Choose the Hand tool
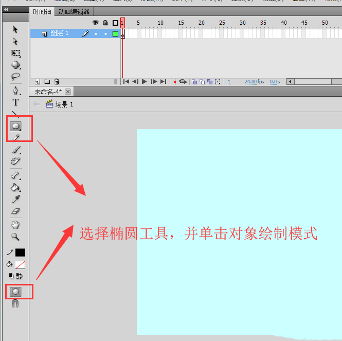The width and height of the screenshot is (342, 341). (x=15, y=225)
